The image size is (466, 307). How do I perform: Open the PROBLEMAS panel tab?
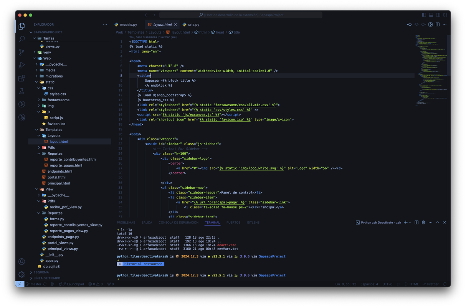pyautogui.click(x=126, y=223)
